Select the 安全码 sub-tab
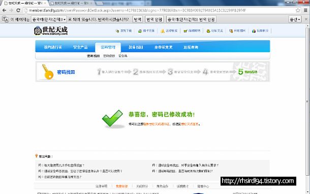 [x=123, y=56]
